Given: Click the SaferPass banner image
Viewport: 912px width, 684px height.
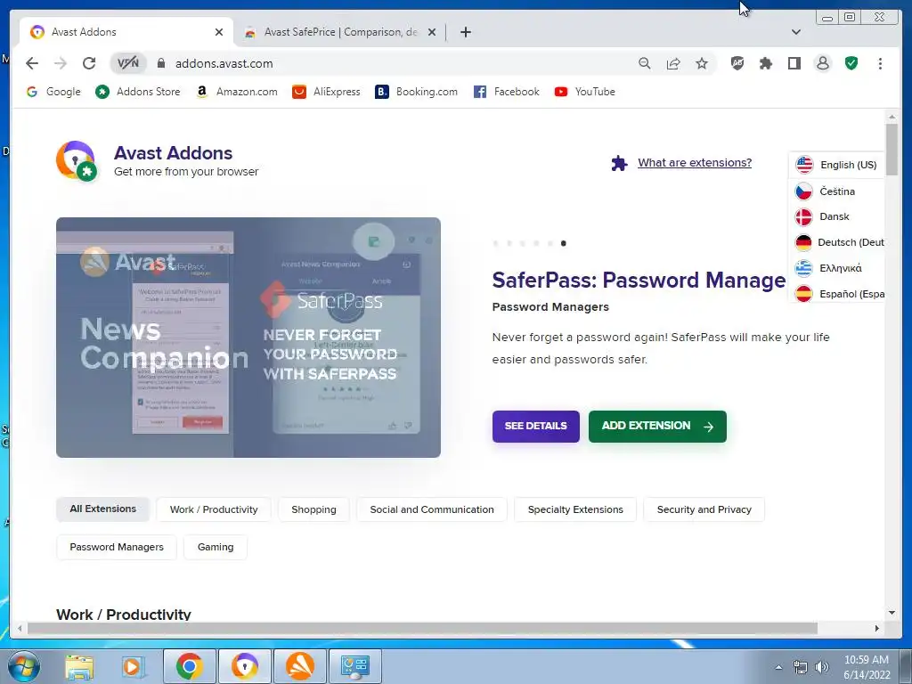Looking at the screenshot, I should pyautogui.click(x=248, y=338).
